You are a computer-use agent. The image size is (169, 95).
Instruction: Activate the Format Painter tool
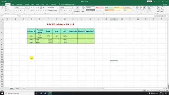[x=9, y=11]
